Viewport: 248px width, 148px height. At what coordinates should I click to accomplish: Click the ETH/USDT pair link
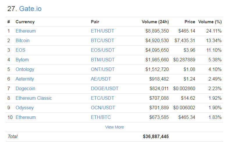click(x=103, y=31)
